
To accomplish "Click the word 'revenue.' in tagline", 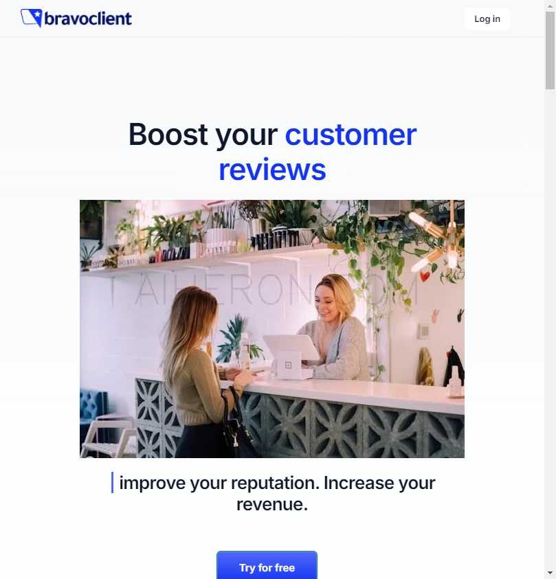I will [x=272, y=504].
